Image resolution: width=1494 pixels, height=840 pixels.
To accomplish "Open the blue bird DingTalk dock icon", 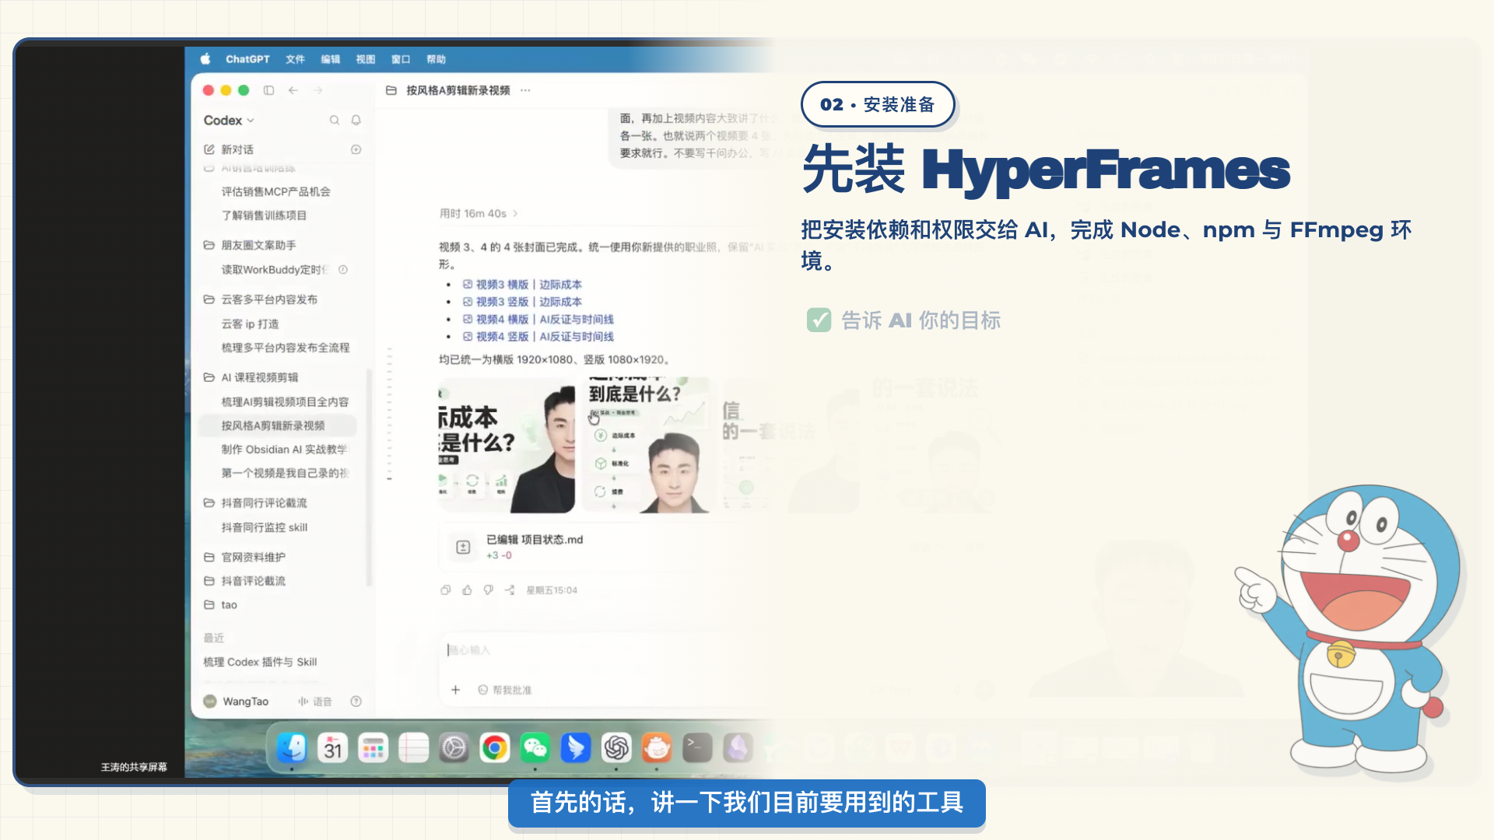I will pos(576,748).
